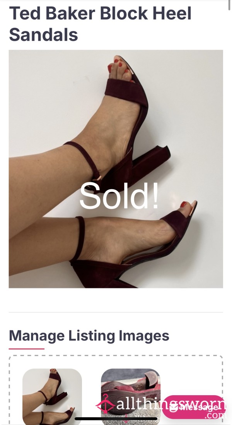The image size is (232, 425).
Task: Click the white Sold! overlay text
Action: click(x=119, y=196)
